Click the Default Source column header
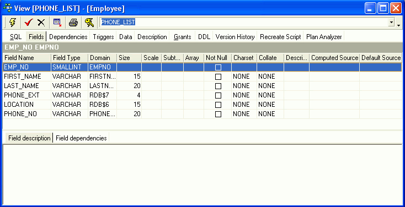 point(381,58)
